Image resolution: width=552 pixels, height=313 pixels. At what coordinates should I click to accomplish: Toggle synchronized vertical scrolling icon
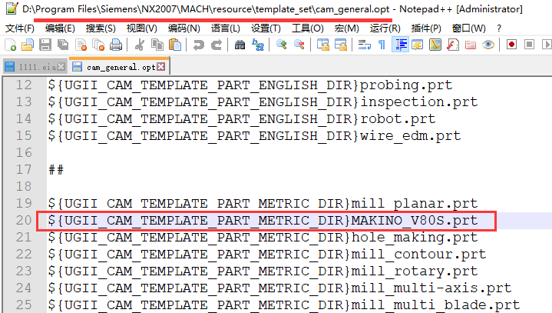(322, 45)
